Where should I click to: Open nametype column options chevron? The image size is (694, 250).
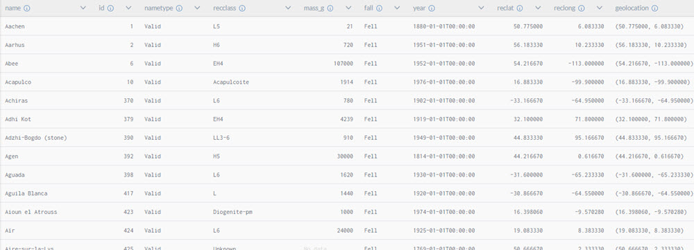tap(197, 8)
